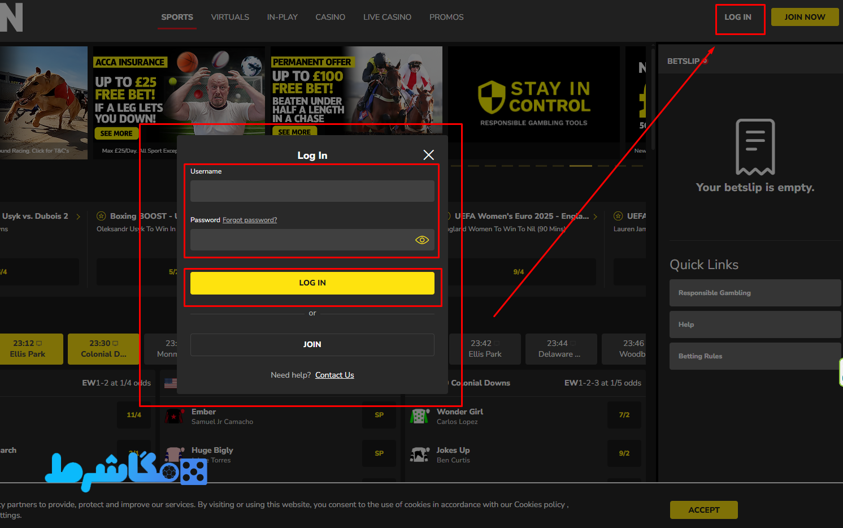Click the Wonder Girl runner name

click(460, 412)
